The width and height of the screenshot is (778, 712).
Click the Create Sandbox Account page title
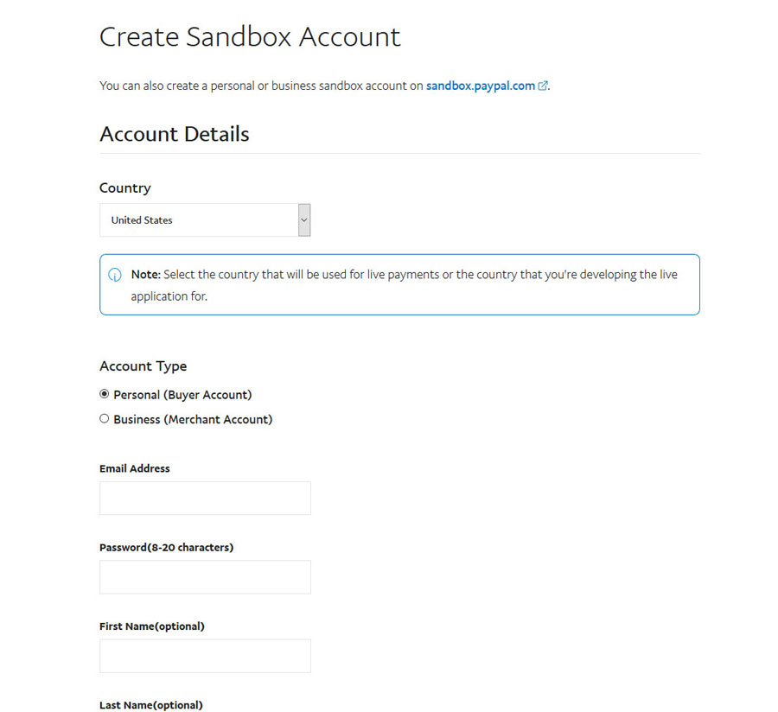(x=250, y=37)
